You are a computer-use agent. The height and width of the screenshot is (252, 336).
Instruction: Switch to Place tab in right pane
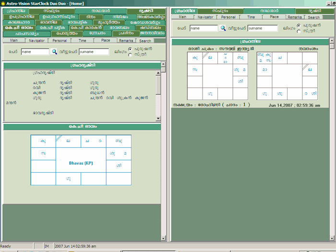pyautogui.click(x=274, y=17)
